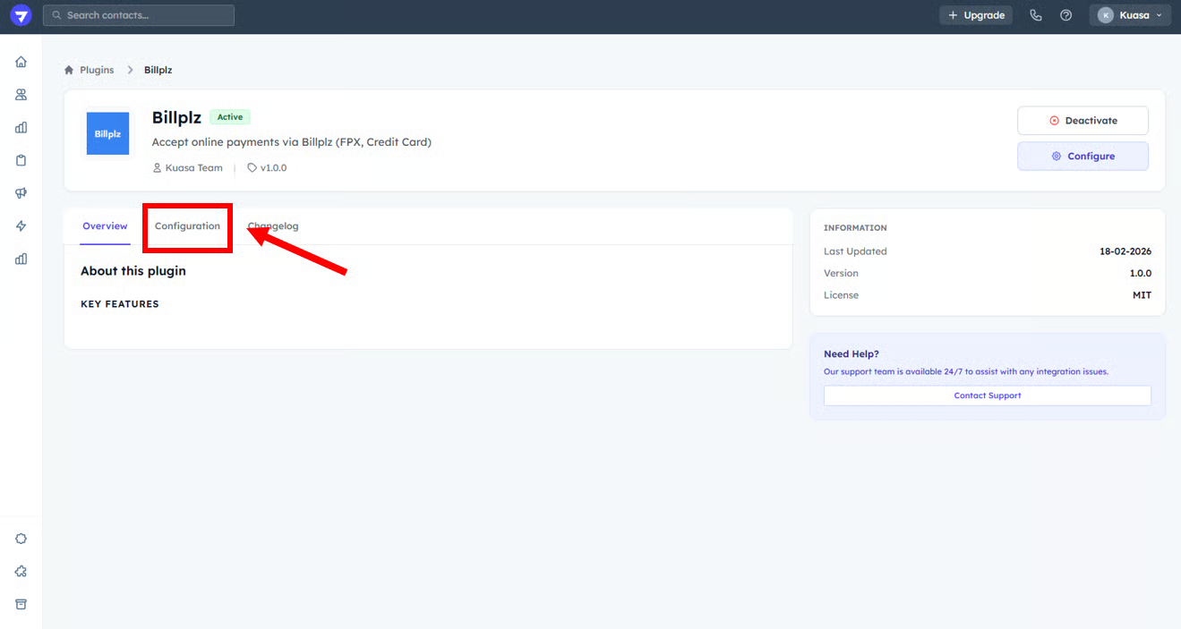Select the lightning bolt automation icon

(x=21, y=226)
